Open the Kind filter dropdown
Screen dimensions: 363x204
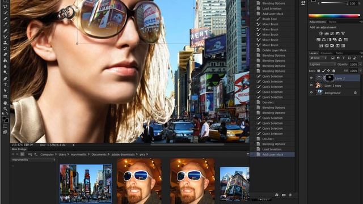pyautogui.click(x=318, y=58)
